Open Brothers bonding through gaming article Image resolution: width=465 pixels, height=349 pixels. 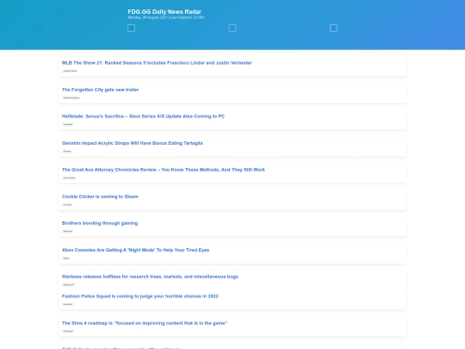pos(100,223)
